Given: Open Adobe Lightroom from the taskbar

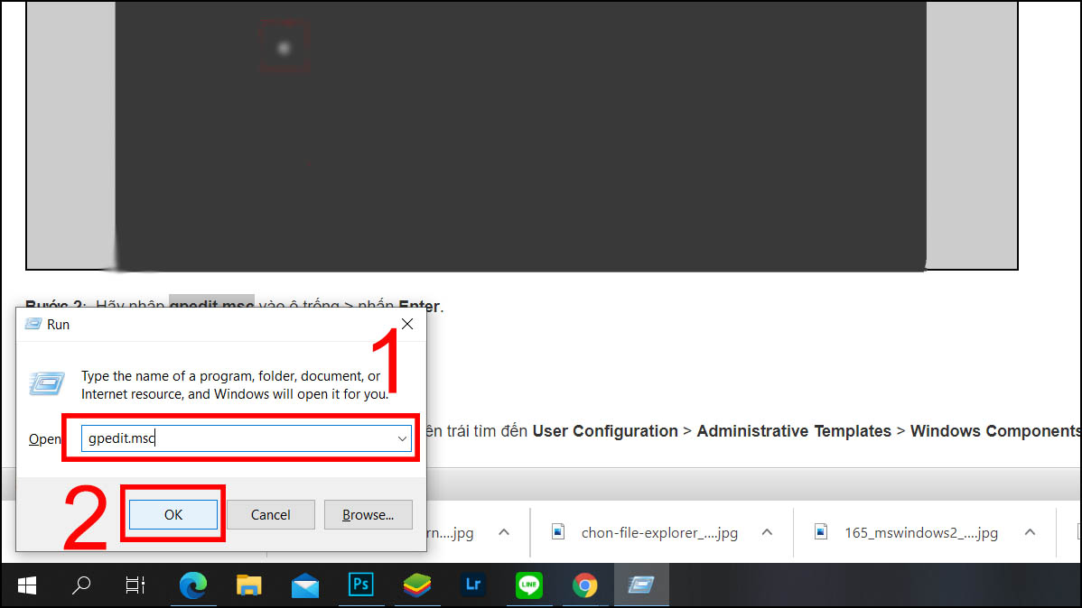Looking at the screenshot, I should pyautogui.click(x=473, y=585).
